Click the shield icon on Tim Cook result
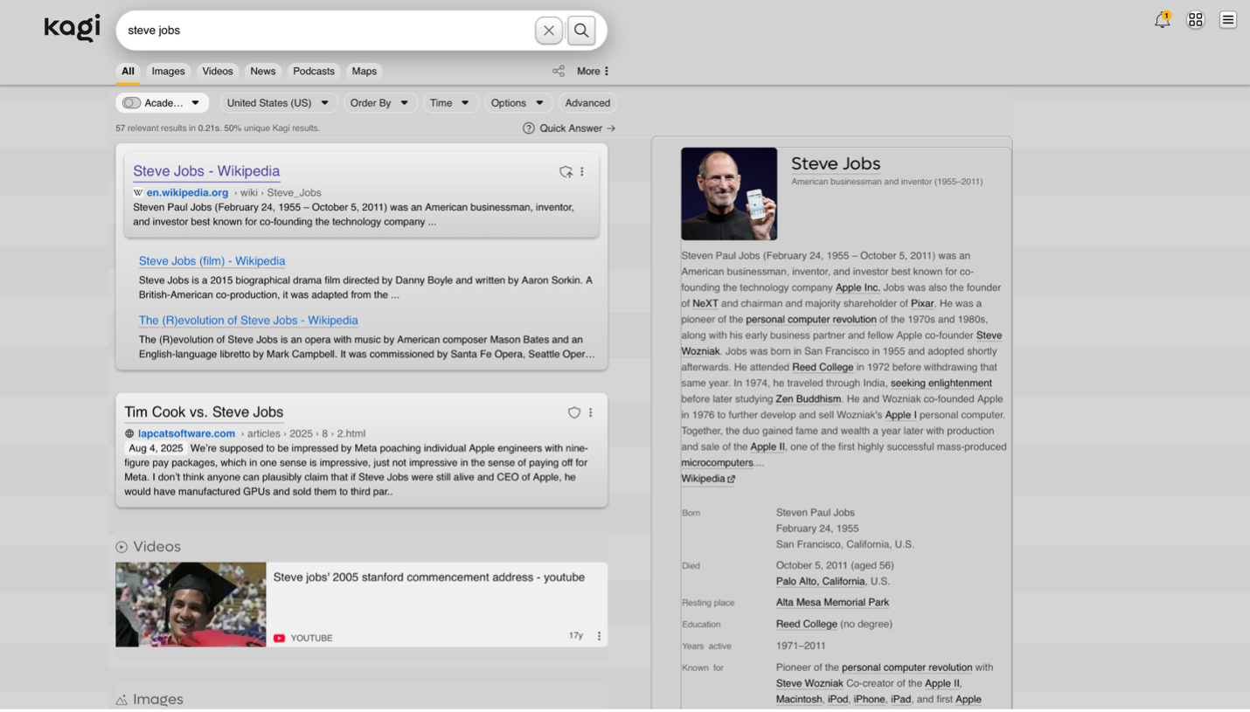 573,412
